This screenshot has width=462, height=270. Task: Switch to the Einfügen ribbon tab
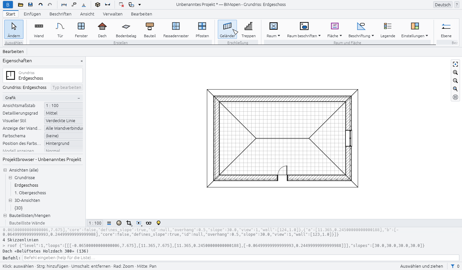tap(32, 14)
